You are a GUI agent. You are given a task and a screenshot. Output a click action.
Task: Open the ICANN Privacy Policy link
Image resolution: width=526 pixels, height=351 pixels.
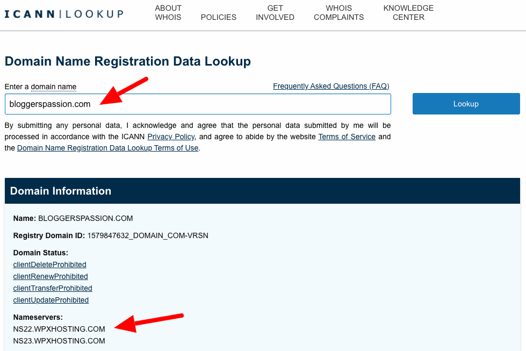171,137
